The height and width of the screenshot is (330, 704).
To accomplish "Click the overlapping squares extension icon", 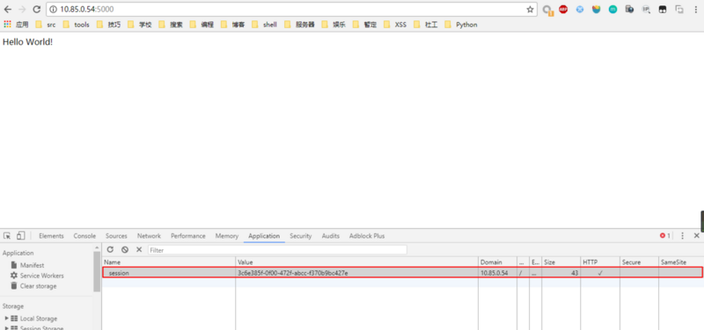I will [x=679, y=10].
